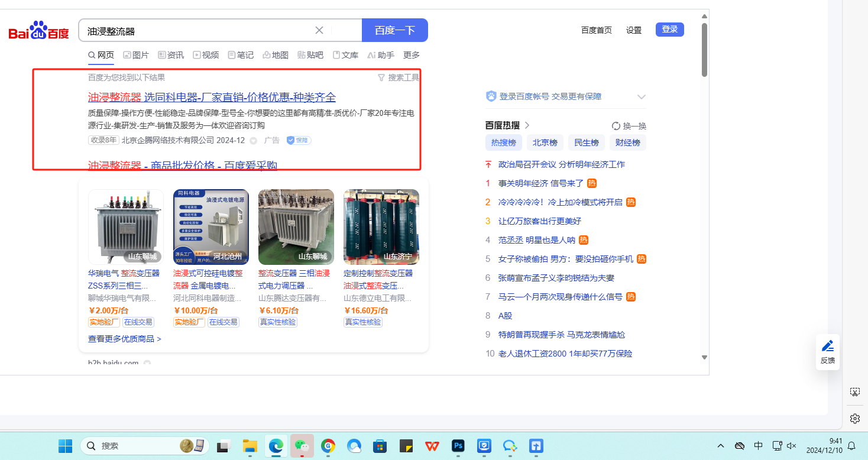
Task: Open WPS Office from the taskbar
Action: (432, 446)
